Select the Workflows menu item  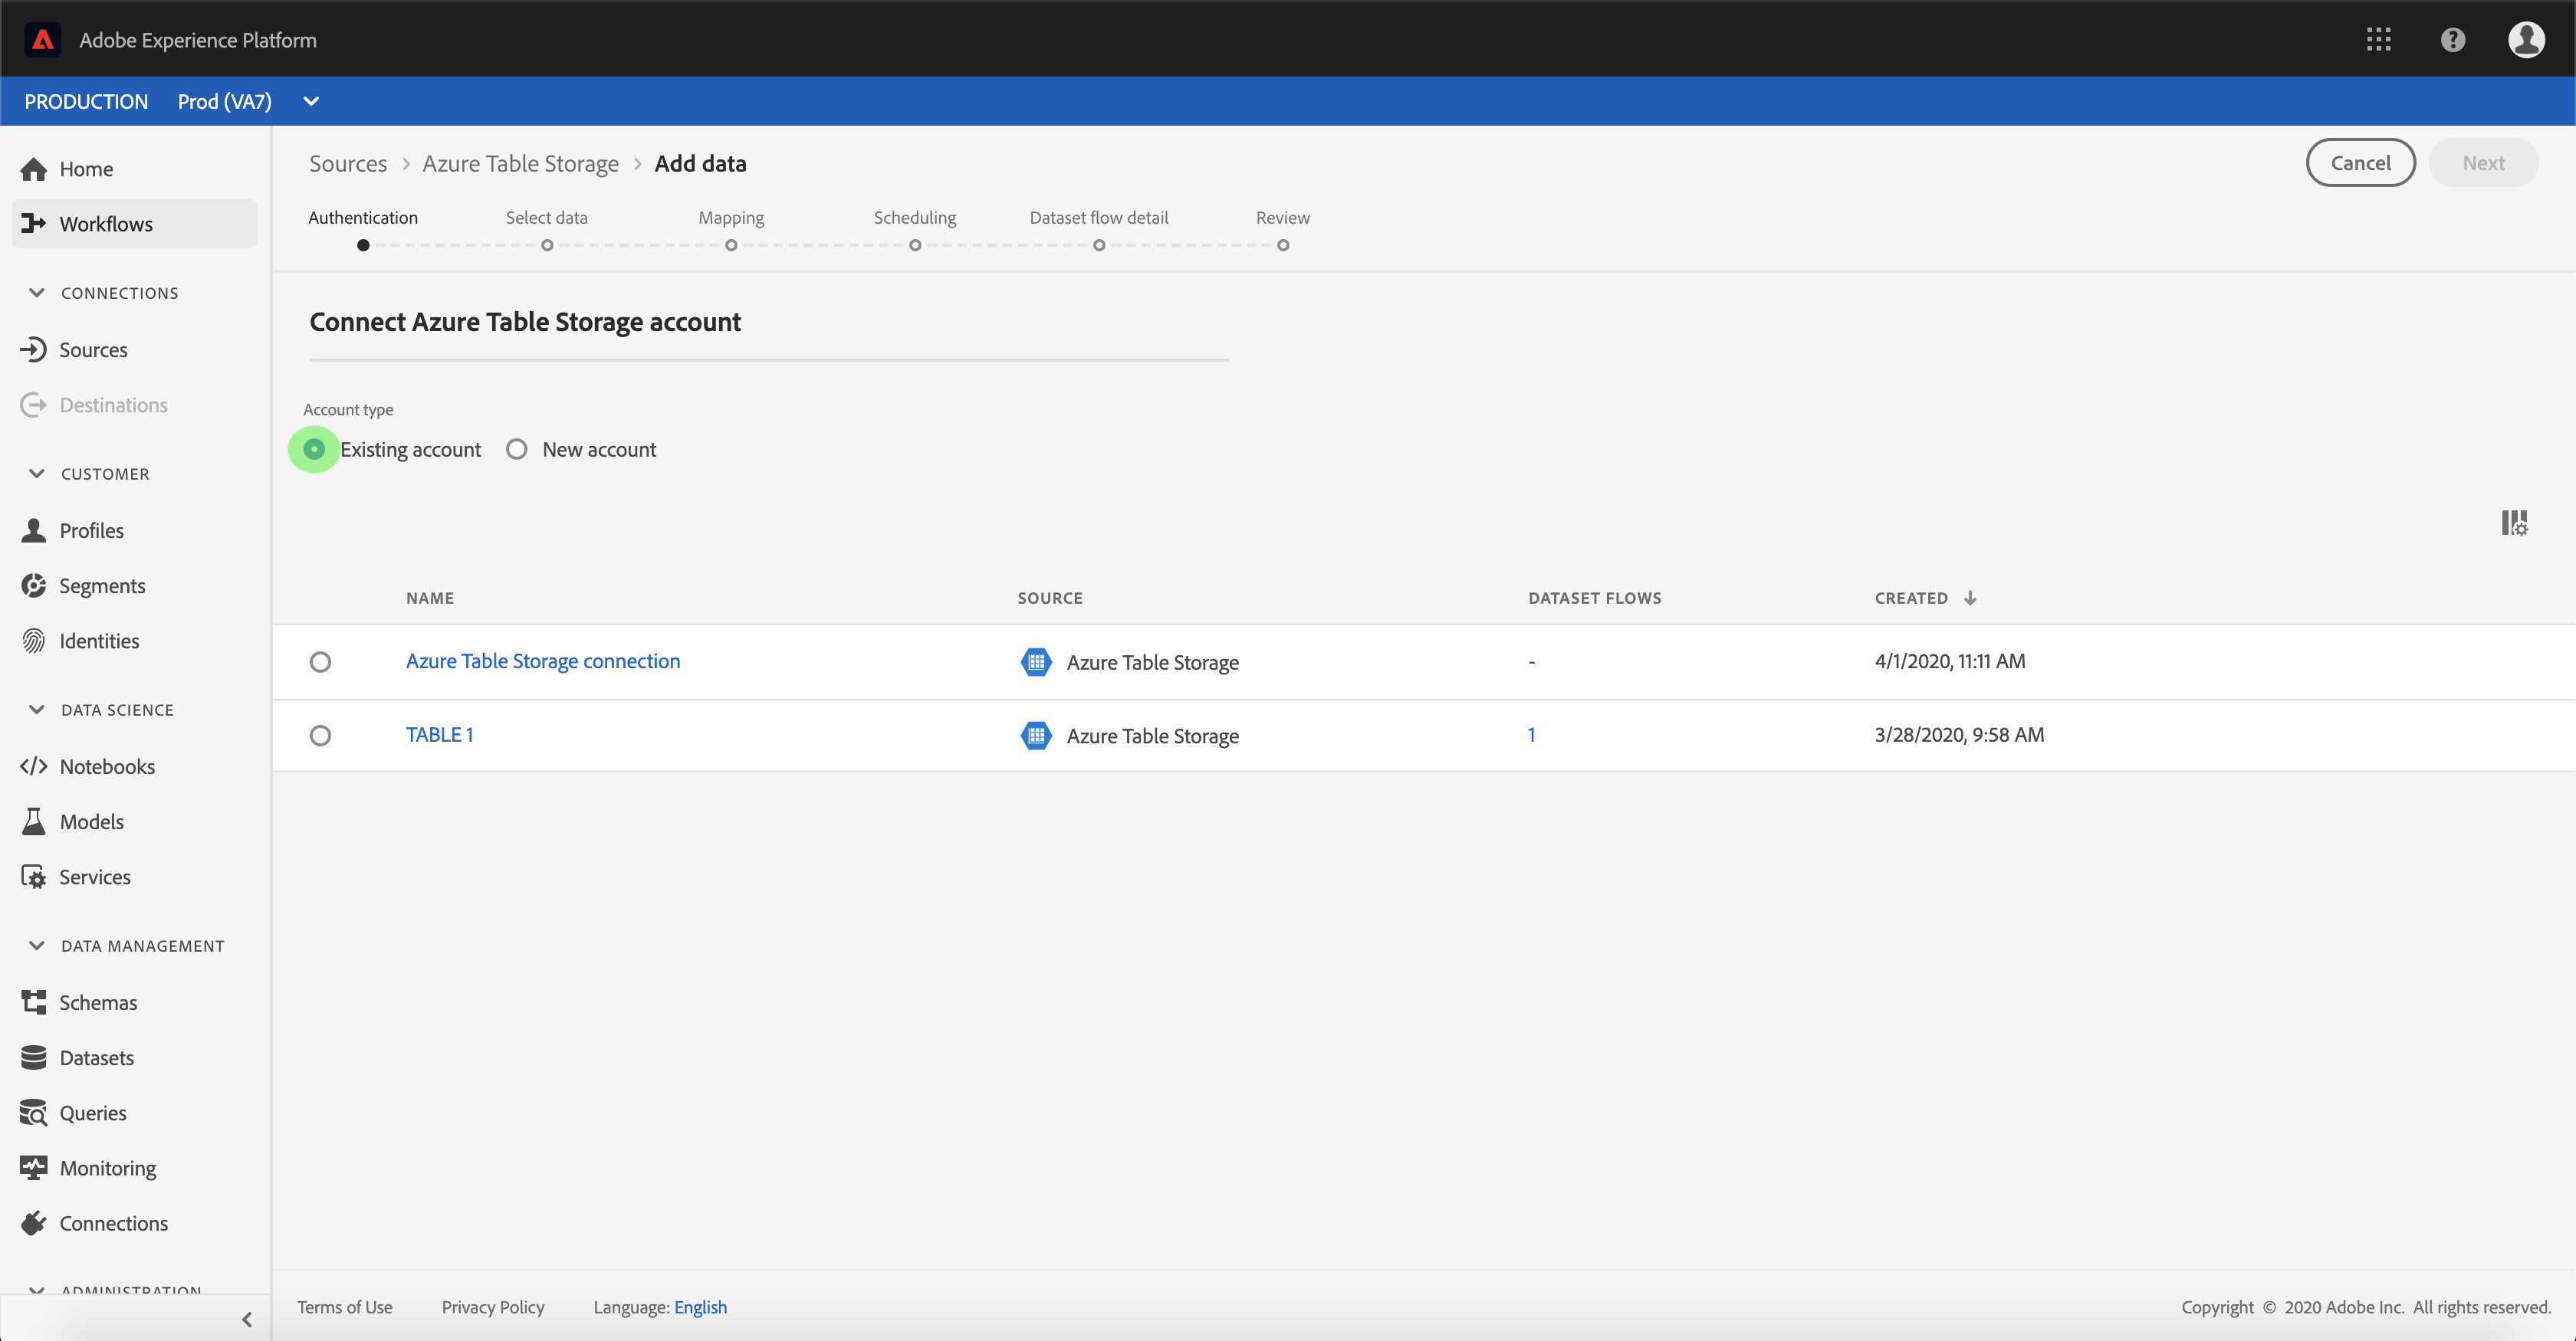pyautogui.click(x=106, y=224)
